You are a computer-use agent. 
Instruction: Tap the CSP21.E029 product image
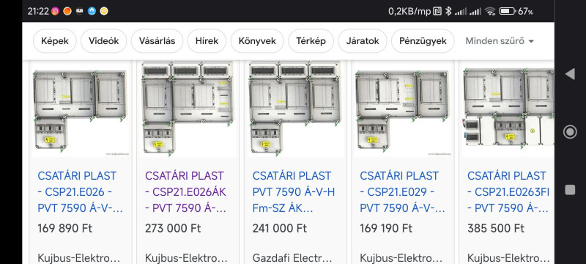pos(403,109)
